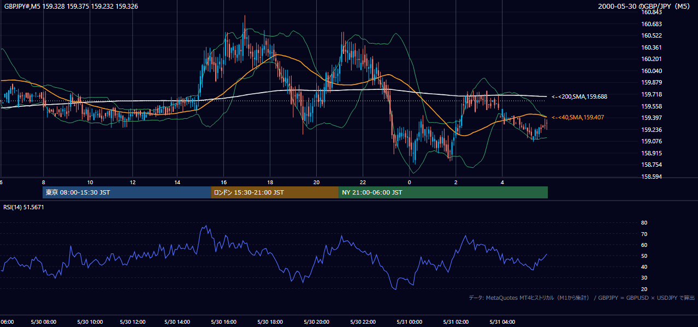Viewport: 698px width, 327px height.
Task: Select the ロンドン 15:30-21:00 JST session bar
Action: (x=275, y=192)
